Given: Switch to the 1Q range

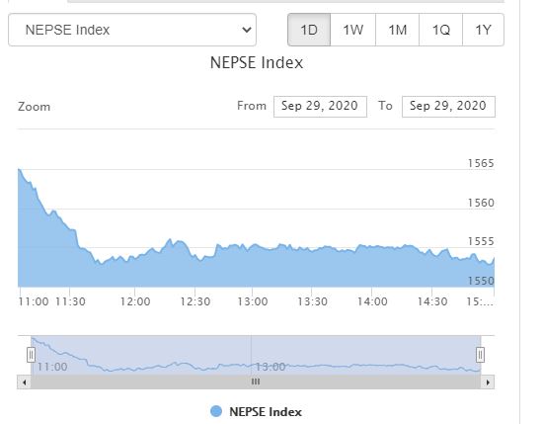Looking at the screenshot, I should [x=440, y=30].
